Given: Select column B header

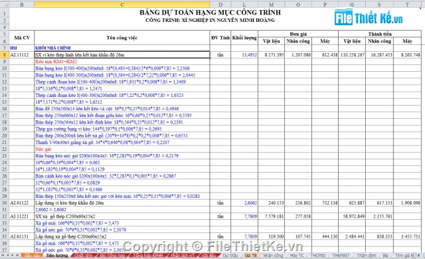Looking at the screenshot, I should click(22, 5).
